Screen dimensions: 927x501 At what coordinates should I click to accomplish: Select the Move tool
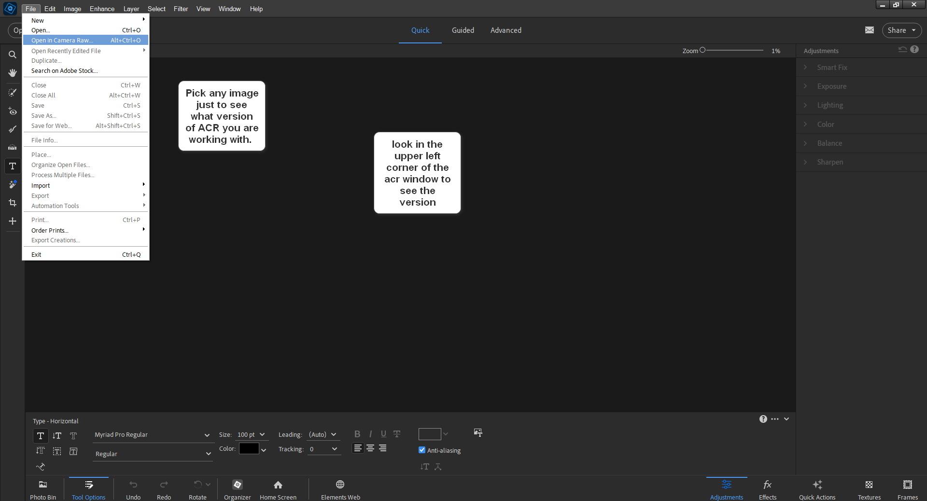(13, 221)
